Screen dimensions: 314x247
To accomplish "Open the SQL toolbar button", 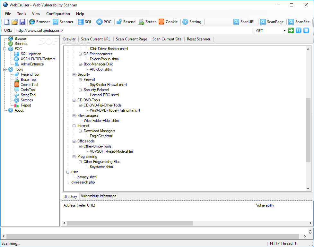I will pyautogui.click(x=85, y=22).
